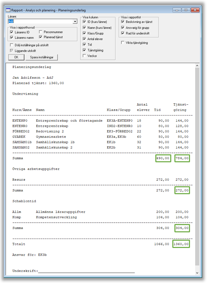The height and width of the screenshot is (283, 207).
Task: Close the Rapport window
Action: (195, 10)
